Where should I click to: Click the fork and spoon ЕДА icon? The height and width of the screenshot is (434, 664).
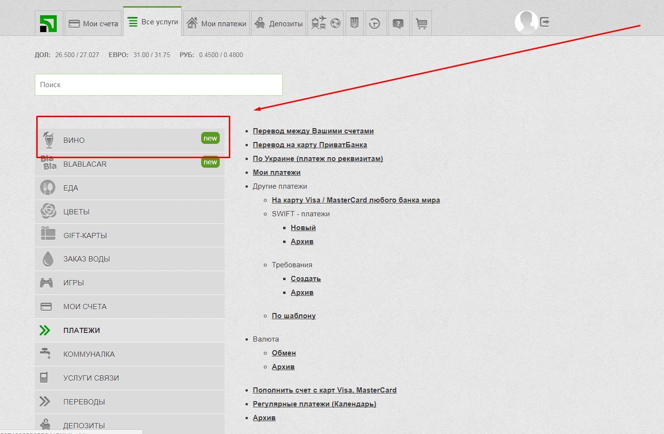(x=48, y=188)
